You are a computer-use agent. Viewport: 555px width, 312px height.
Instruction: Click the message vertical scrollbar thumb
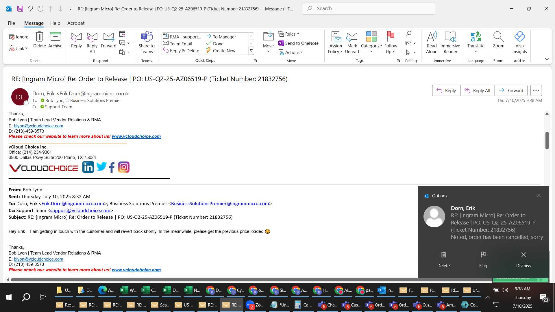(547, 141)
